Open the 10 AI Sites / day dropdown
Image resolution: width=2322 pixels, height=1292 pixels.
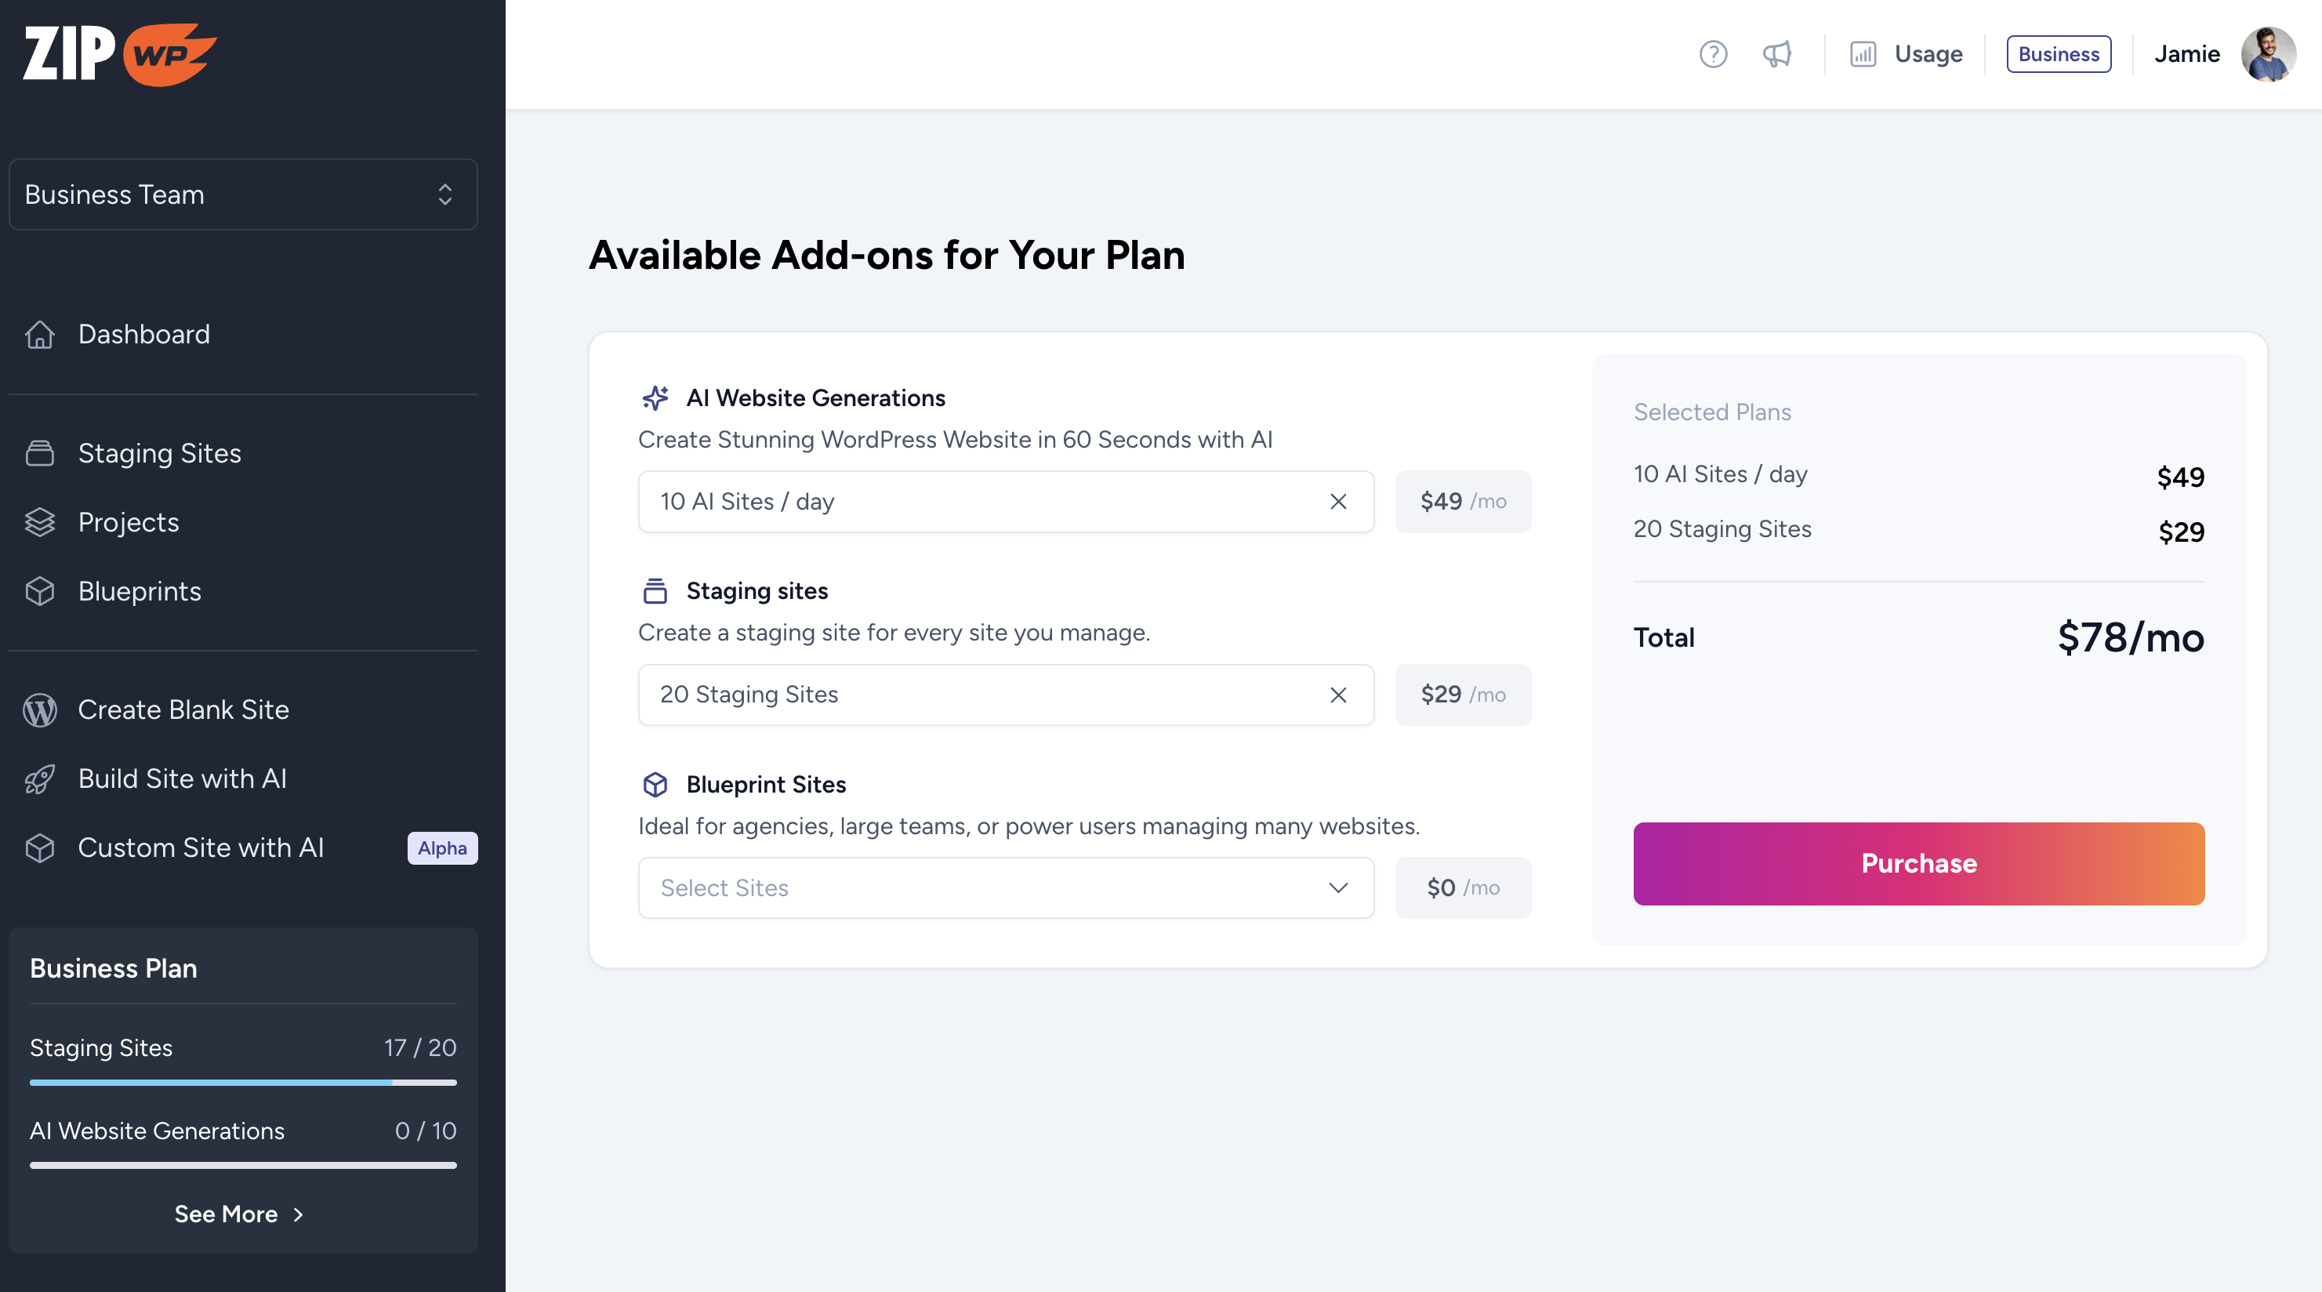(982, 501)
